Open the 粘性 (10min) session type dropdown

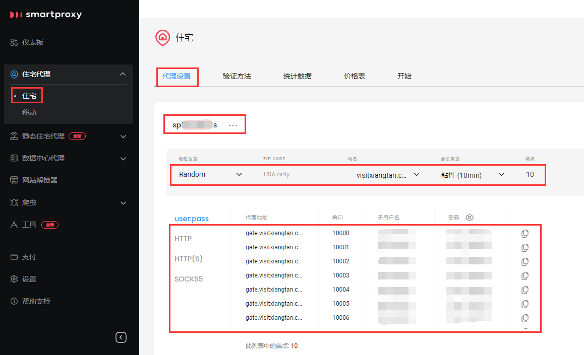click(x=472, y=175)
